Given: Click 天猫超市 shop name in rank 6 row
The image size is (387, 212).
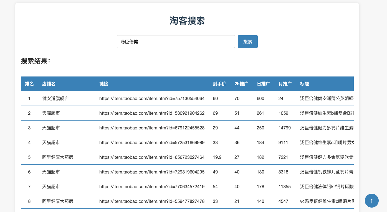Looking at the screenshot, I should tap(51, 172).
